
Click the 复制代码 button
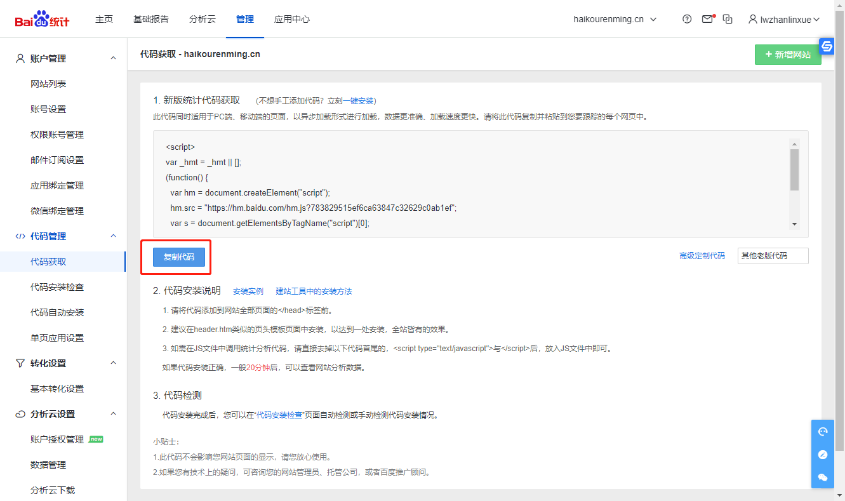pos(179,257)
